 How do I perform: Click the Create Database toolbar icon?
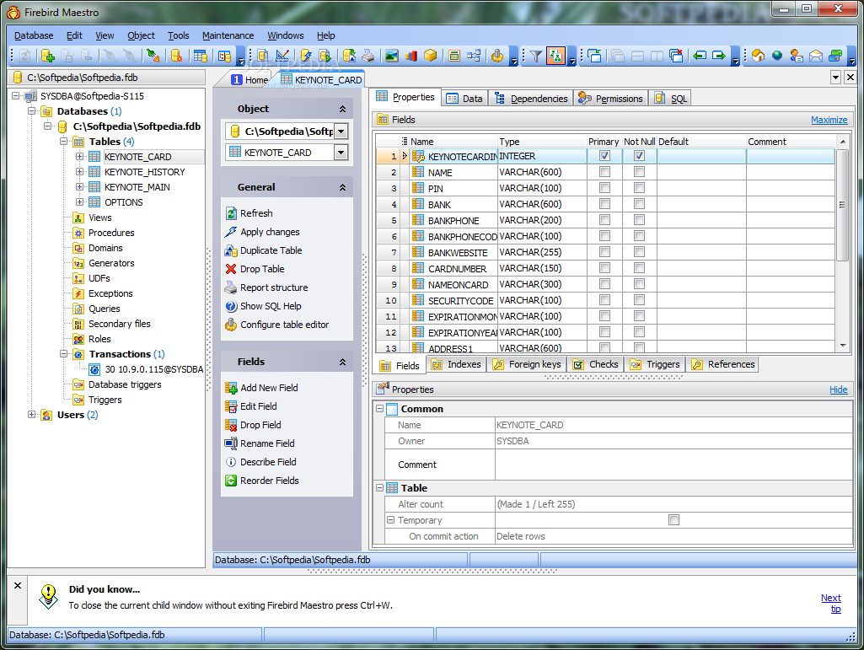pos(48,56)
